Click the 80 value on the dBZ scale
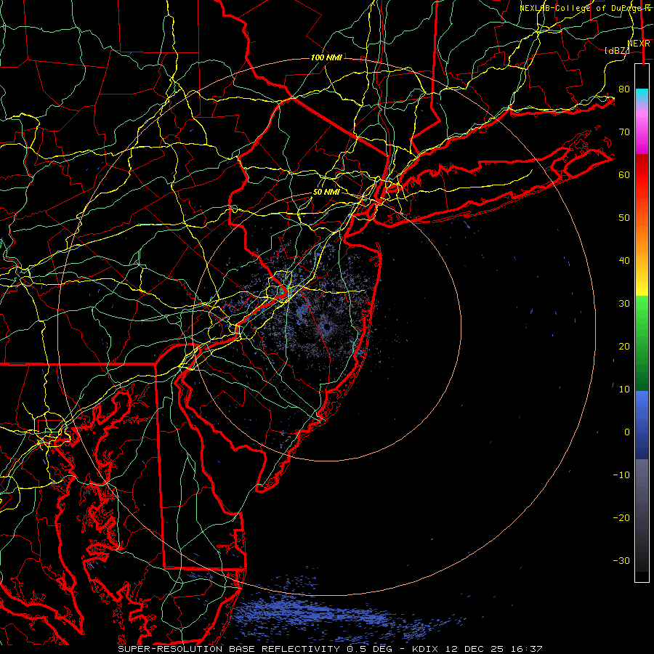 pyautogui.click(x=624, y=89)
